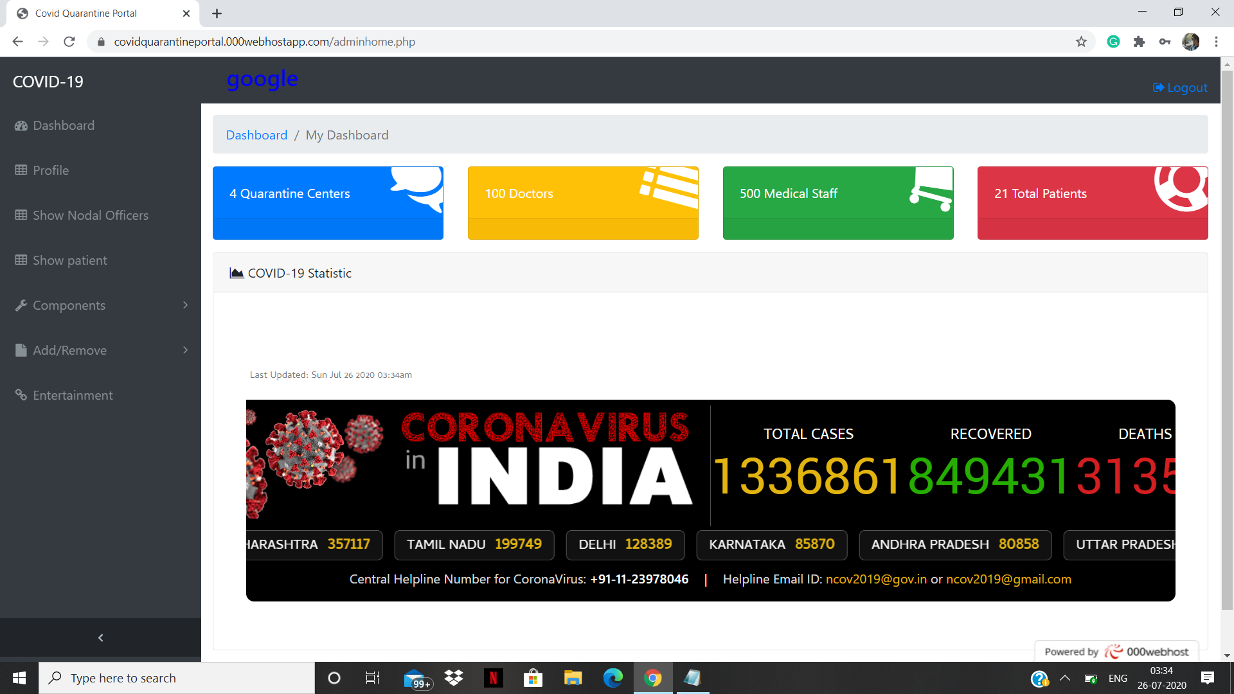Reload the page with refresh icon
The width and height of the screenshot is (1234, 694).
coord(69,42)
